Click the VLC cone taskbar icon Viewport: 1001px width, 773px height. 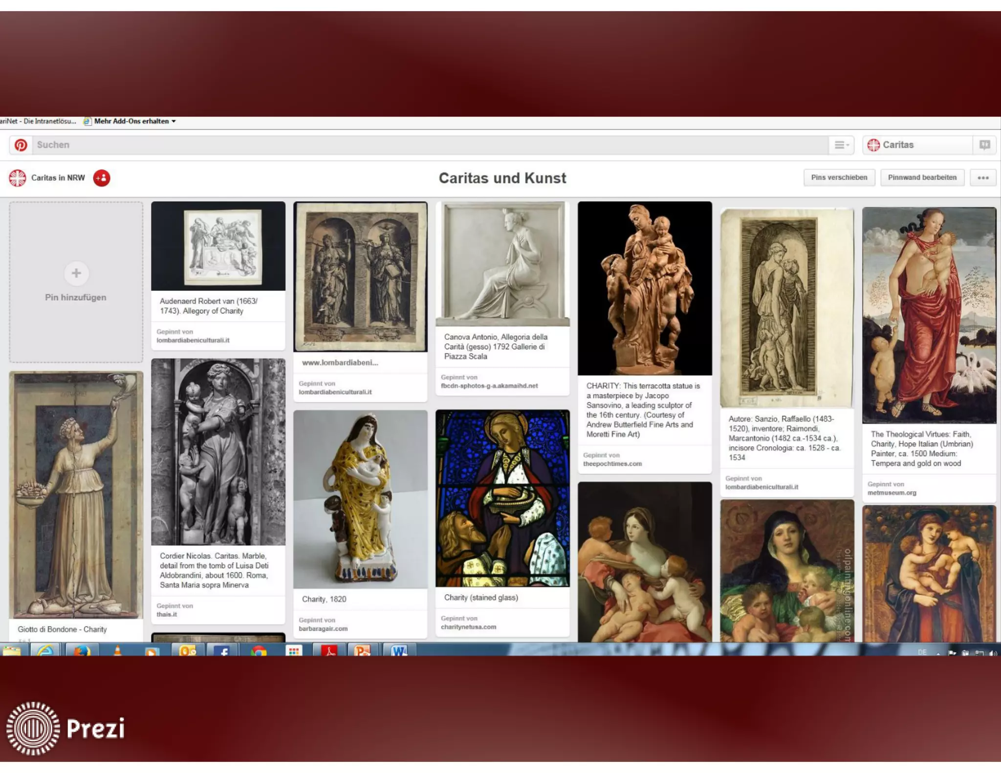click(x=117, y=650)
